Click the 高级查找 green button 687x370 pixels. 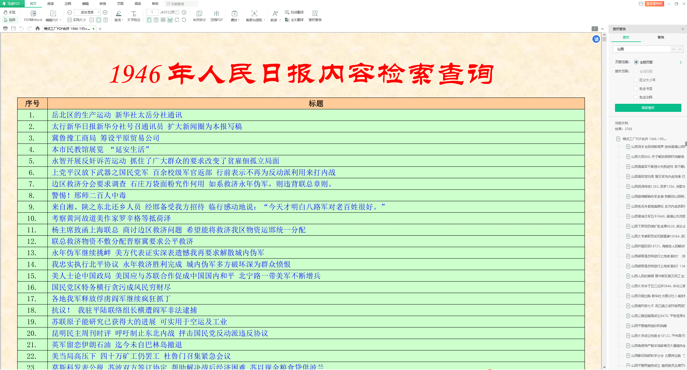[x=648, y=108]
